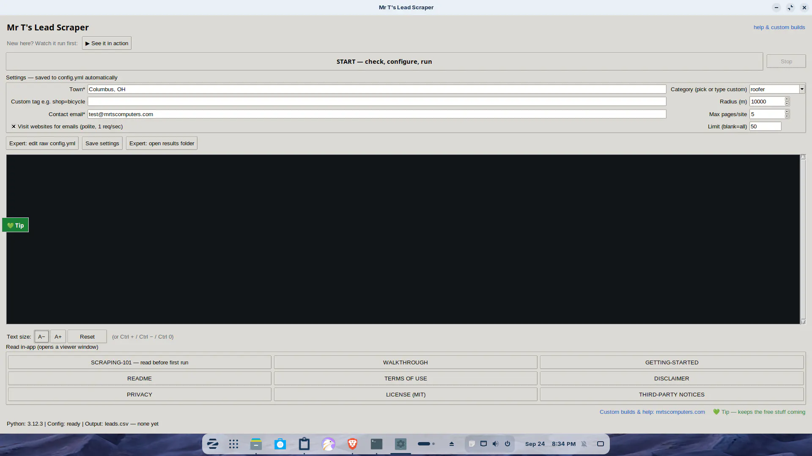Click the log output scrollbar up arrow
This screenshot has width=812, height=456.
click(x=803, y=157)
